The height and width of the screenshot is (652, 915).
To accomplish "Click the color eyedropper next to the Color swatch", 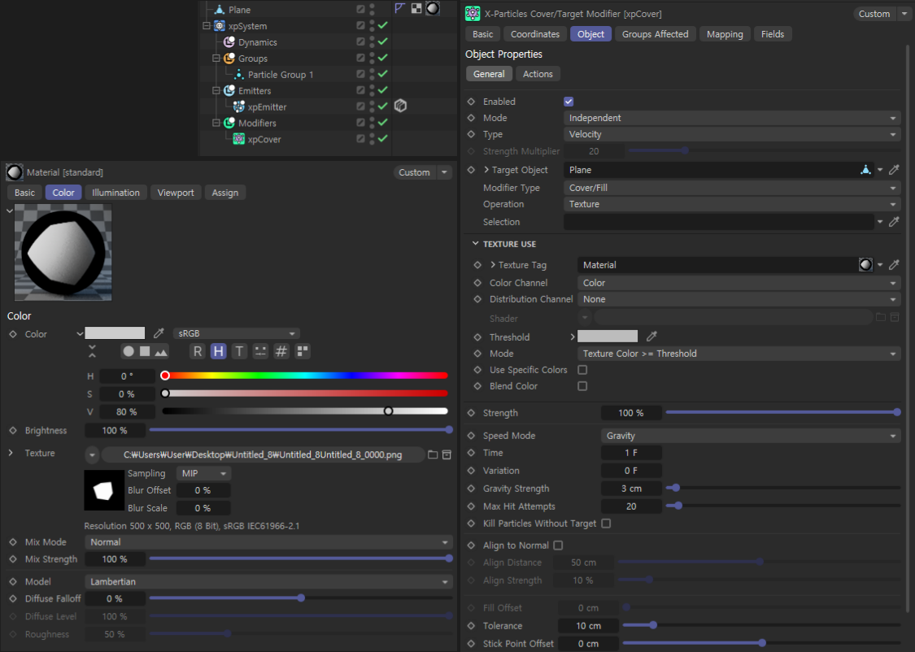I will click(159, 333).
